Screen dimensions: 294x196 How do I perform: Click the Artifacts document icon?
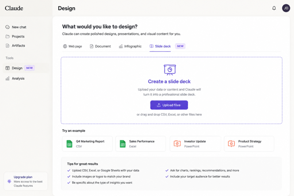click(x=7, y=46)
